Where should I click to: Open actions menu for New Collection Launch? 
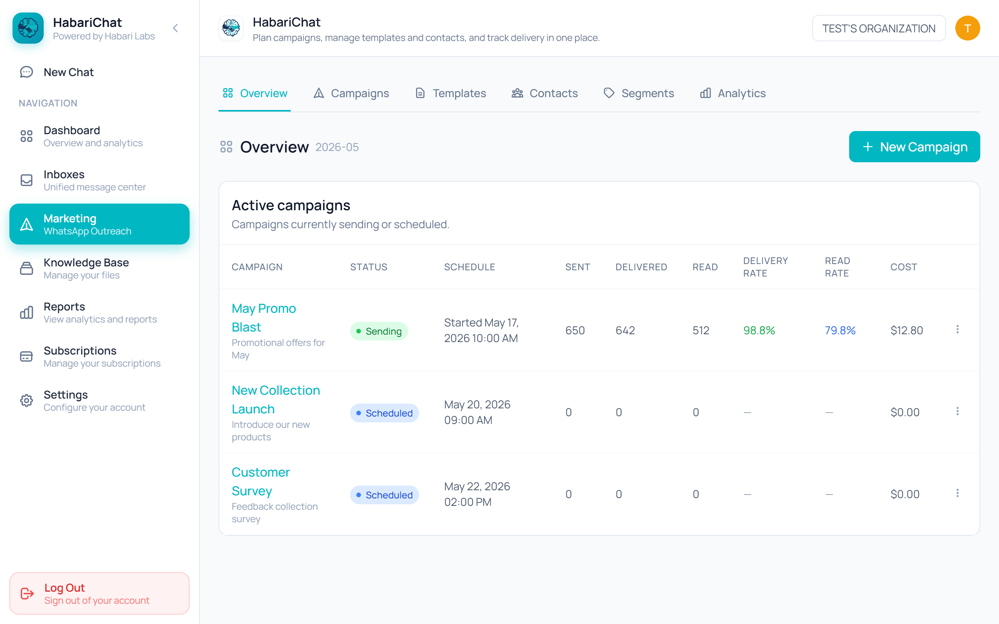point(957,411)
